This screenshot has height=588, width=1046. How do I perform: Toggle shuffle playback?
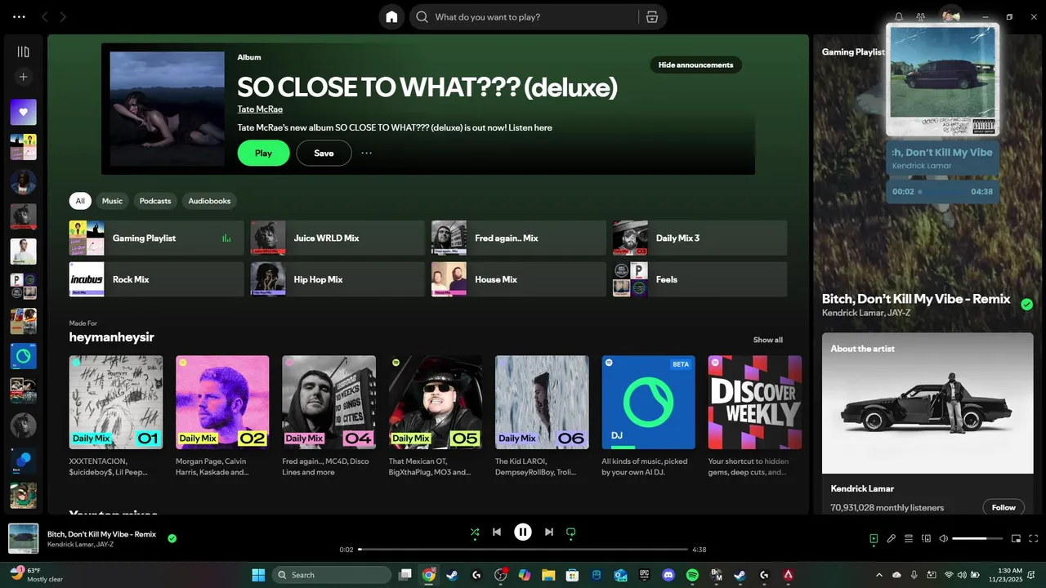[475, 532]
